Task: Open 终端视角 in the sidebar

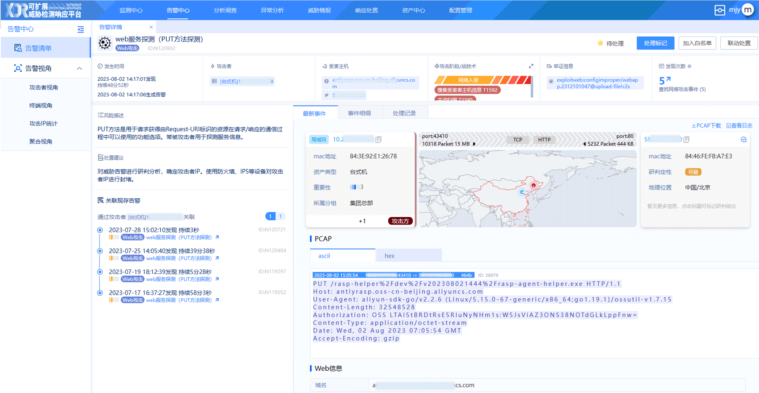Action: 41,105
